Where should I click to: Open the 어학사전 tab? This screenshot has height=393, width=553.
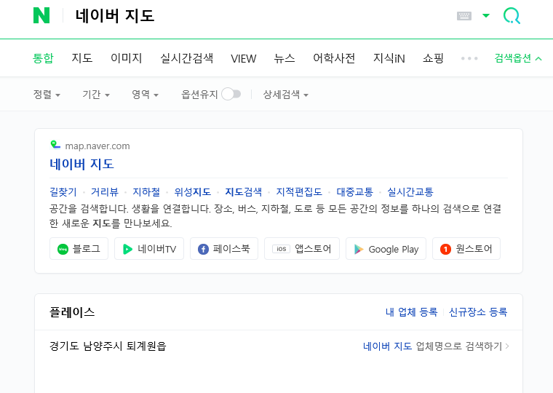click(x=334, y=57)
